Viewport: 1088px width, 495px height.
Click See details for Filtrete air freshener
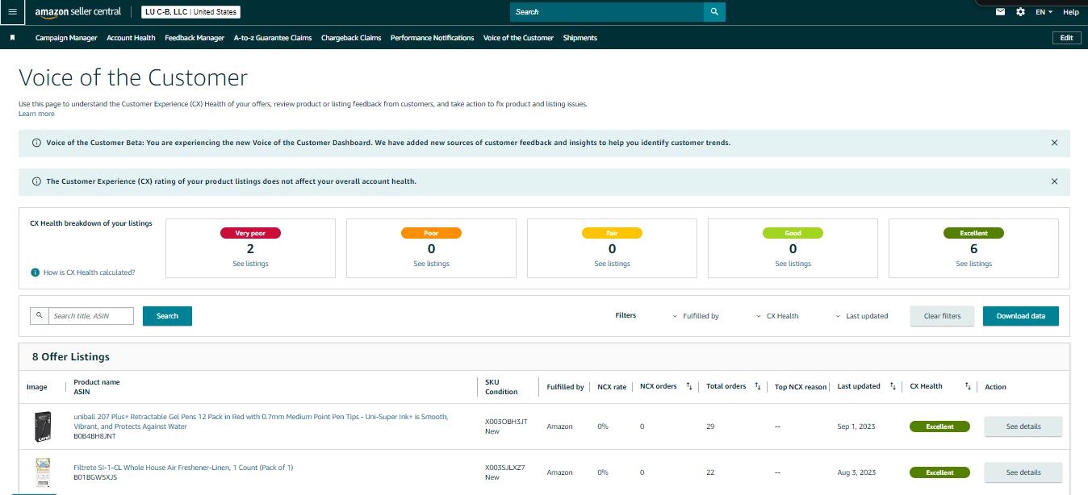1023,472
